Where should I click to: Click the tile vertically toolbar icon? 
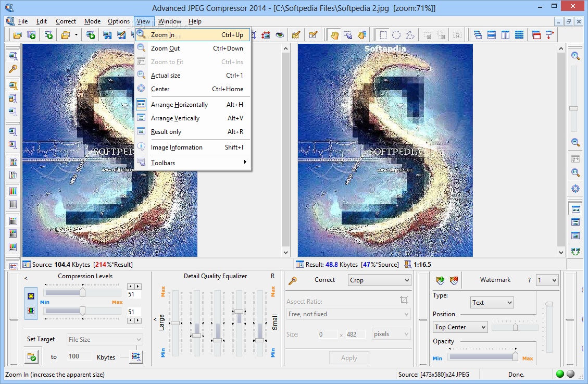[506, 35]
